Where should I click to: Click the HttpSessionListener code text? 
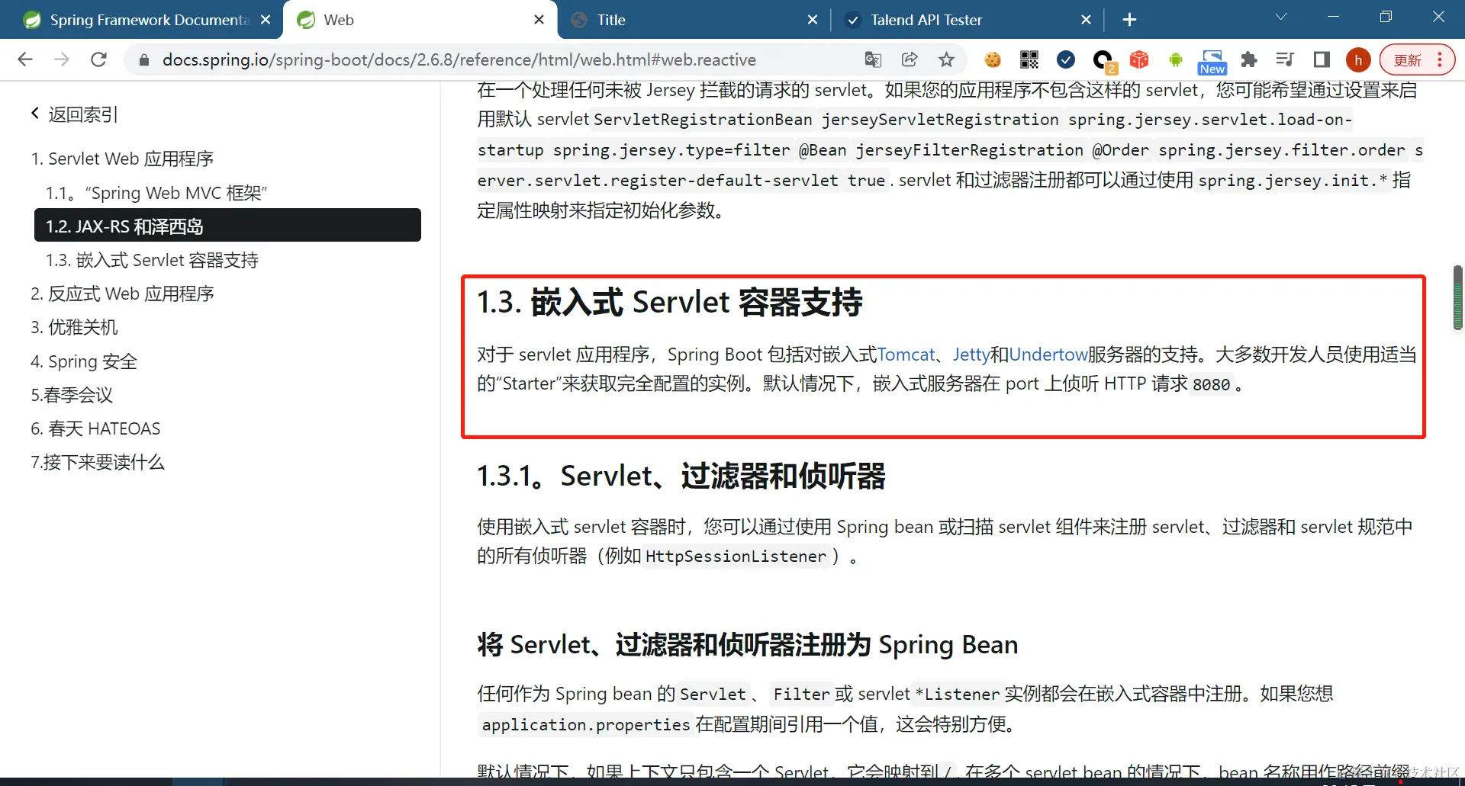(736, 557)
